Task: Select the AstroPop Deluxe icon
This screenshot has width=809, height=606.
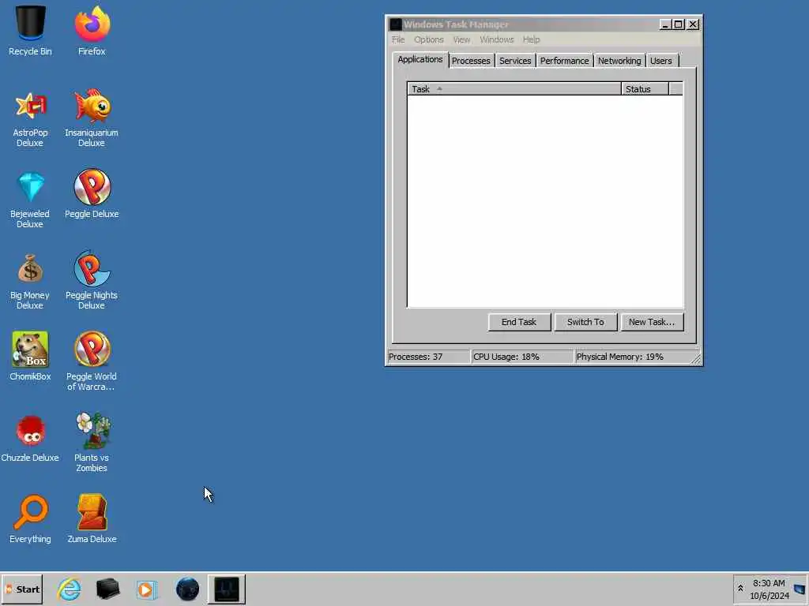Action: point(30,118)
